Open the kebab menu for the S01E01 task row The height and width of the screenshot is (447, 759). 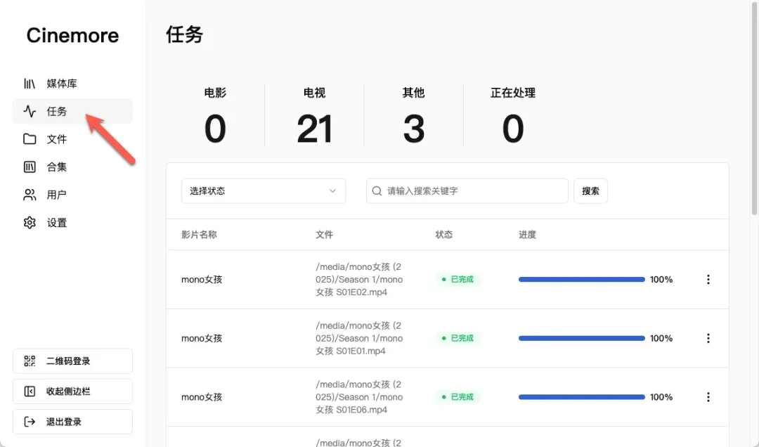click(708, 338)
